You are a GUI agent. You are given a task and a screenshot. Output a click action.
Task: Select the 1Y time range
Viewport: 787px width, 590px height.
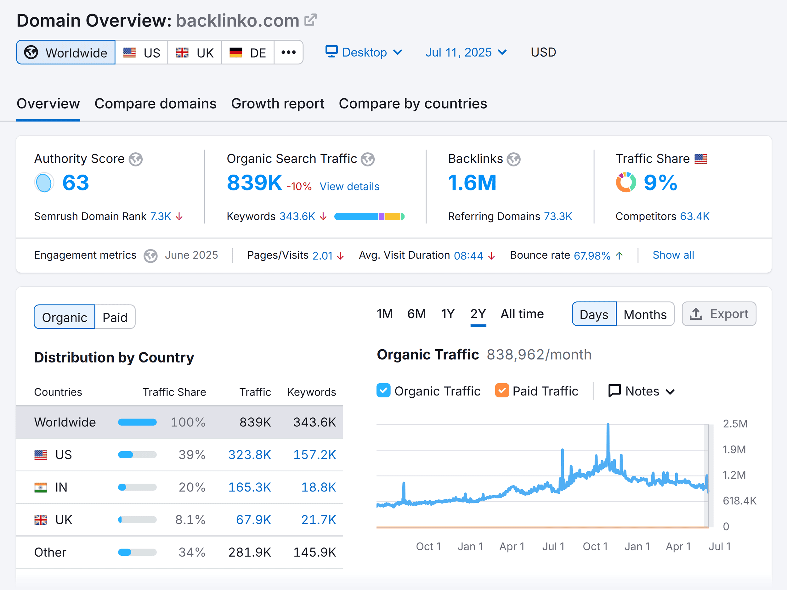point(448,314)
